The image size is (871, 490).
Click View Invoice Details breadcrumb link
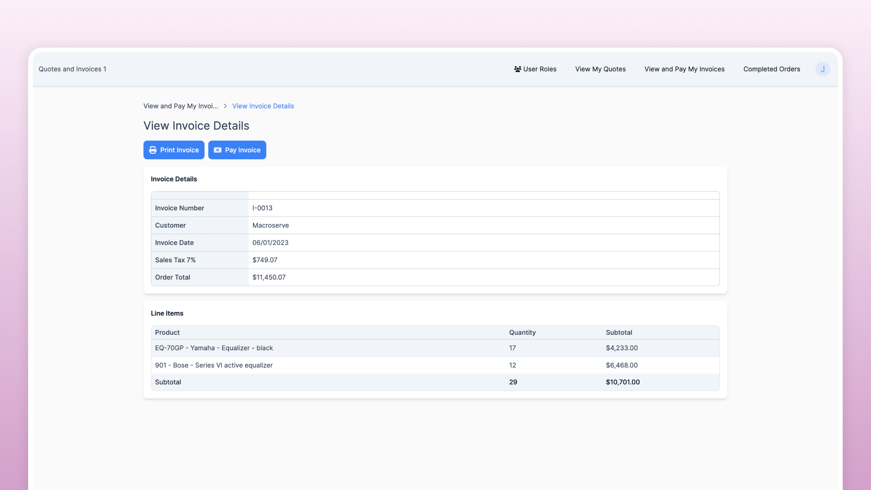coord(263,106)
